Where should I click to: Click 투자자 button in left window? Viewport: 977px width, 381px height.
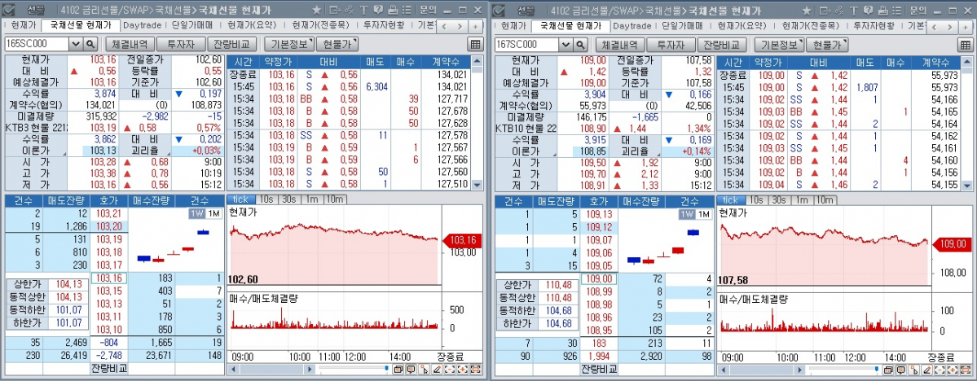coord(180,44)
